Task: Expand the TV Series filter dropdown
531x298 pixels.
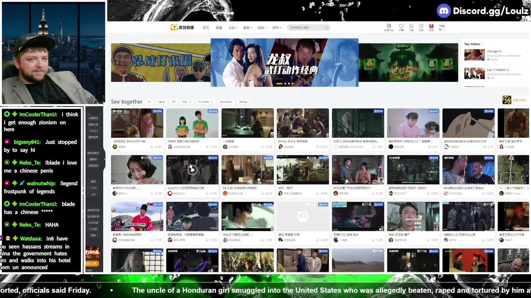Action: [205, 102]
